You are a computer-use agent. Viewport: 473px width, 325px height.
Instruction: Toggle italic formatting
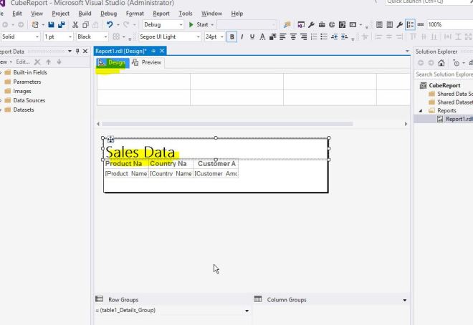(242, 37)
